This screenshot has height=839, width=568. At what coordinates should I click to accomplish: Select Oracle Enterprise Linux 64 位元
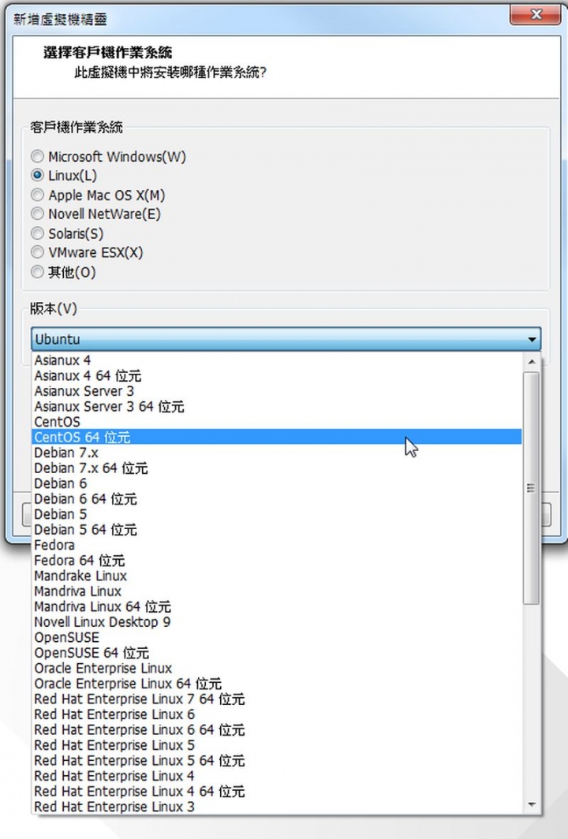coord(277,684)
